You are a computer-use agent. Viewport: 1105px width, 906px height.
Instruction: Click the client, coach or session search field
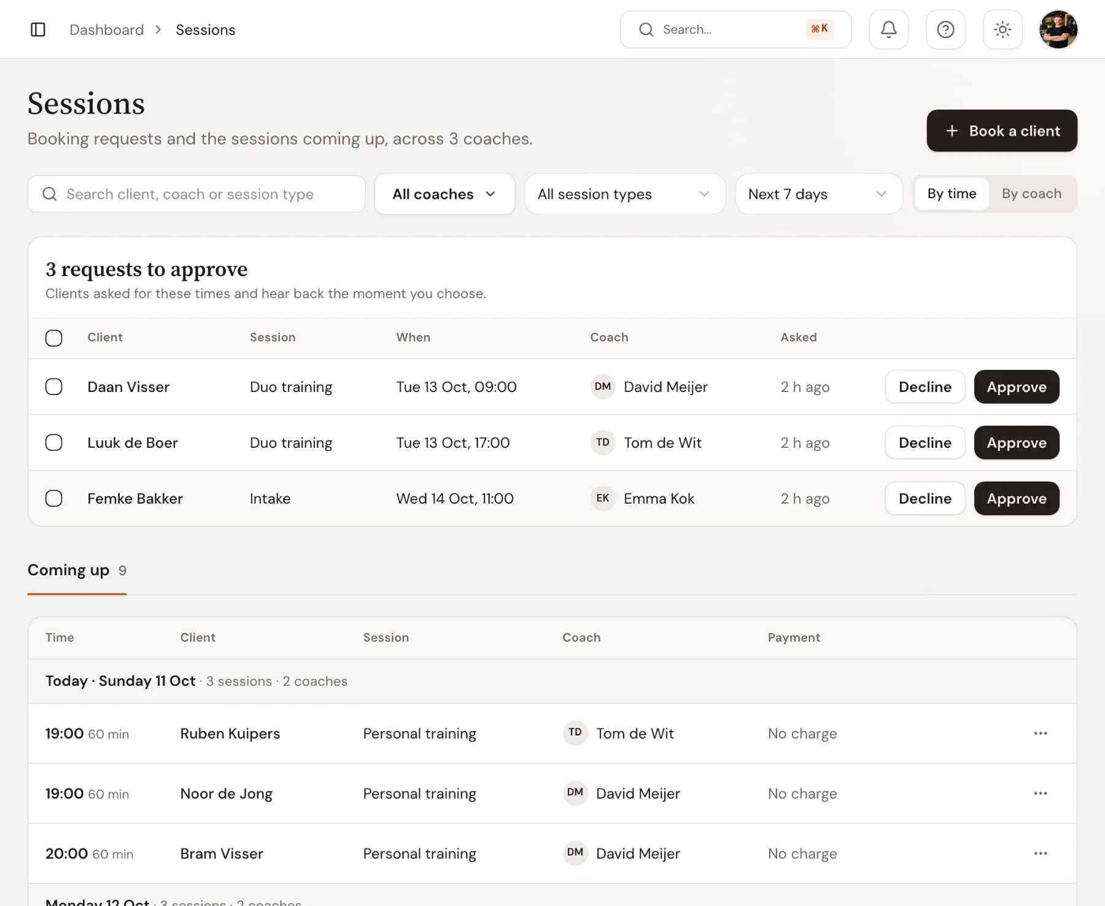(x=196, y=194)
